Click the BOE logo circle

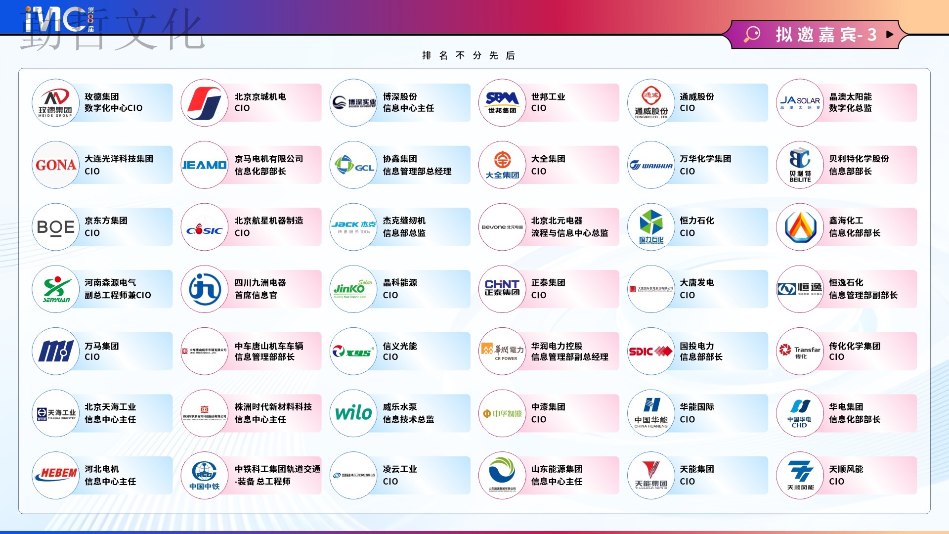tap(56, 227)
